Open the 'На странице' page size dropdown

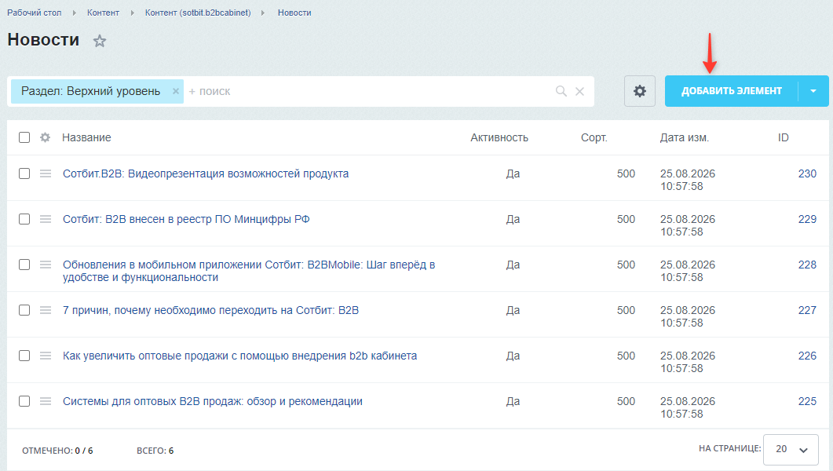tap(791, 449)
